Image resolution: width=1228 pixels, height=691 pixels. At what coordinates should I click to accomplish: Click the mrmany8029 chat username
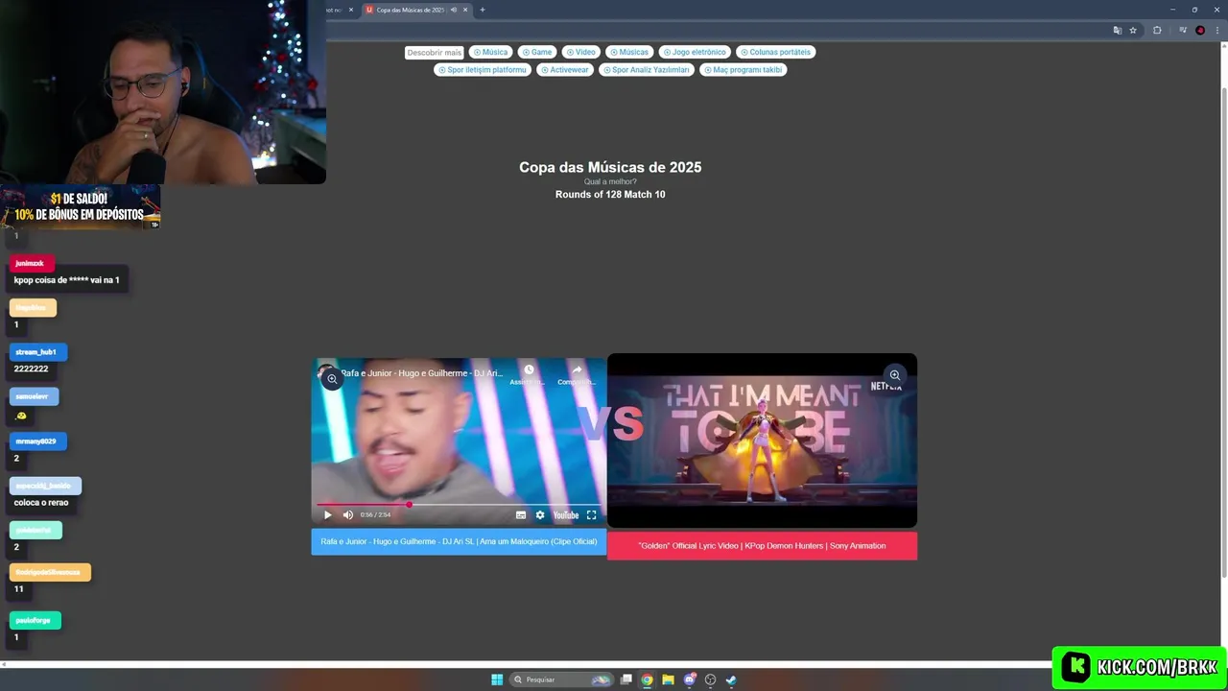(36, 441)
